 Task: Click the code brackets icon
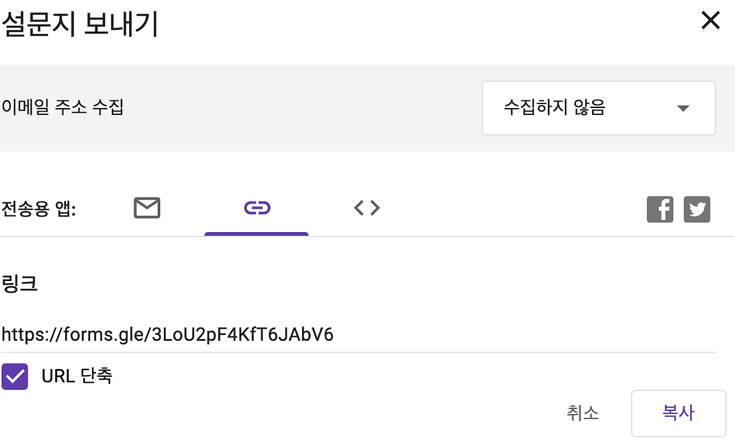coord(366,208)
